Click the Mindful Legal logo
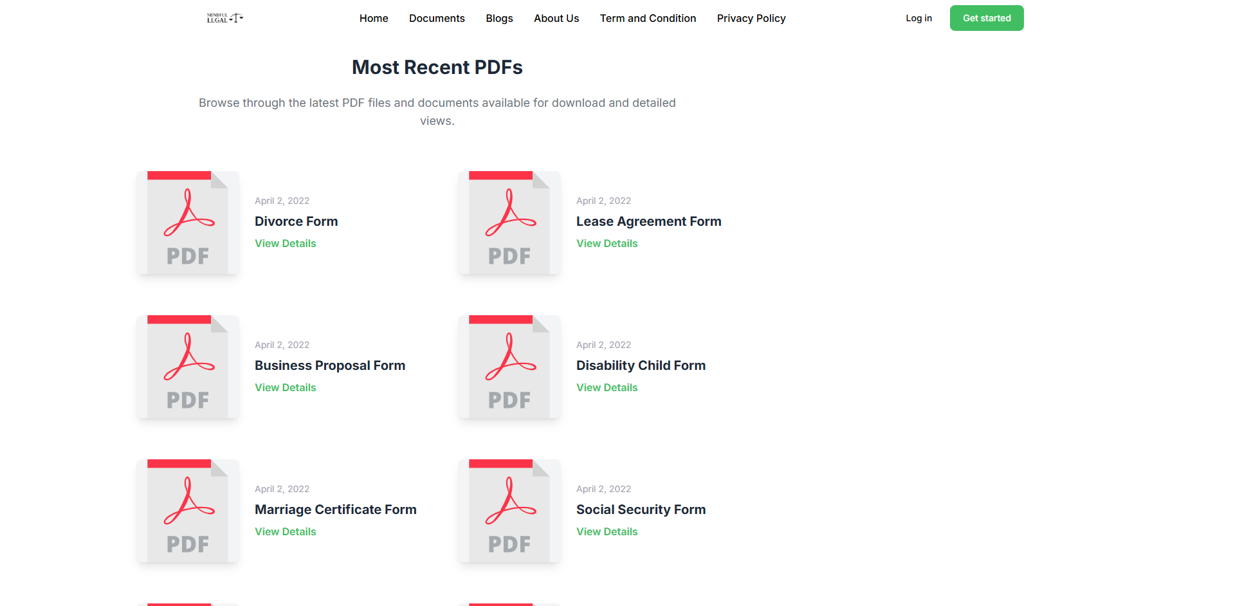1233x606 pixels. coord(225,18)
